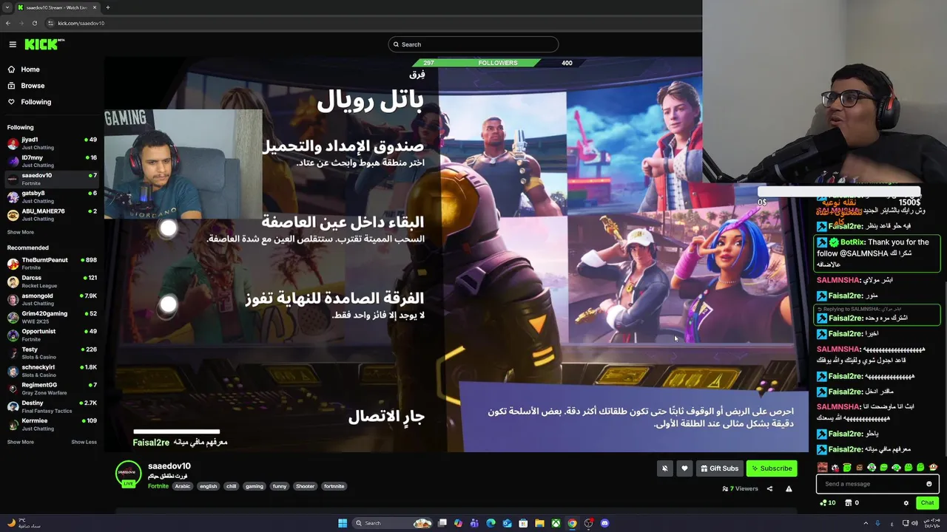Image resolution: width=947 pixels, height=532 pixels.
Task: Open asmongold recommended channel
Action: pyautogui.click(x=52, y=299)
